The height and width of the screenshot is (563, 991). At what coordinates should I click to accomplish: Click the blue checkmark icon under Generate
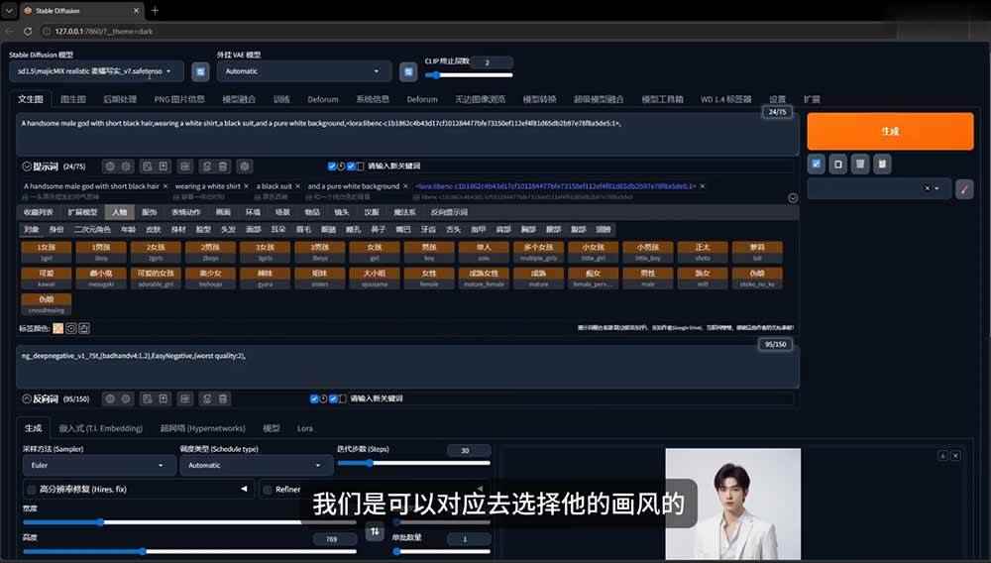pos(816,164)
